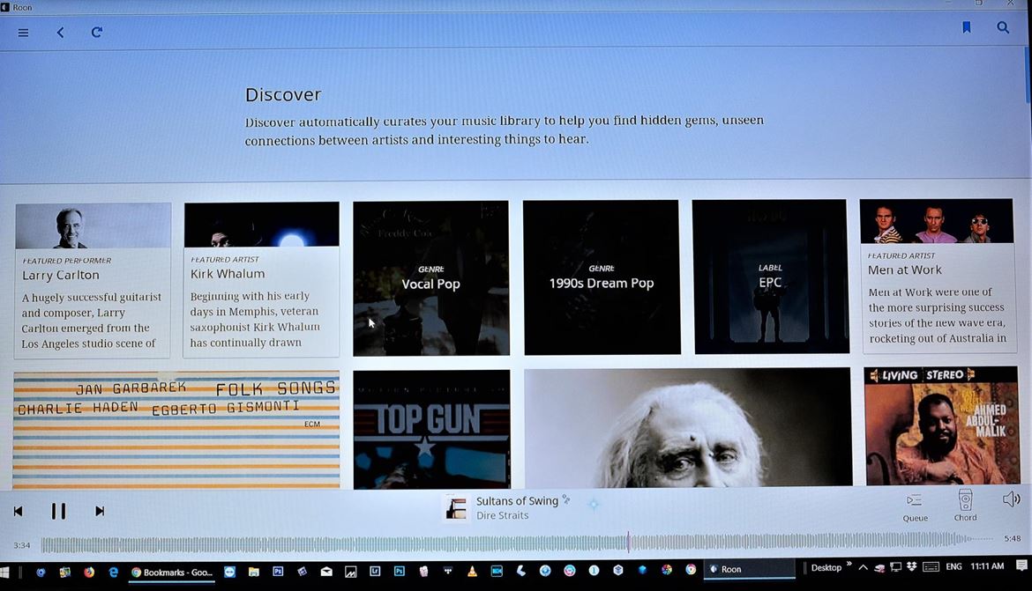Open the volume speaker control
Screen dimensions: 1032x591
tap(1011, 499)
